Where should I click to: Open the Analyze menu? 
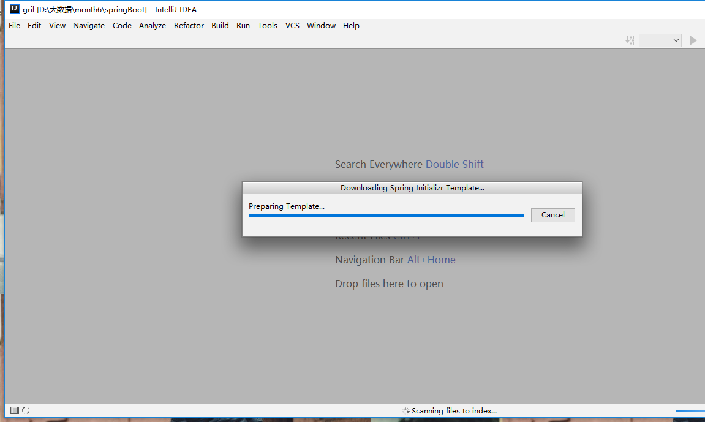click(153, 26)
